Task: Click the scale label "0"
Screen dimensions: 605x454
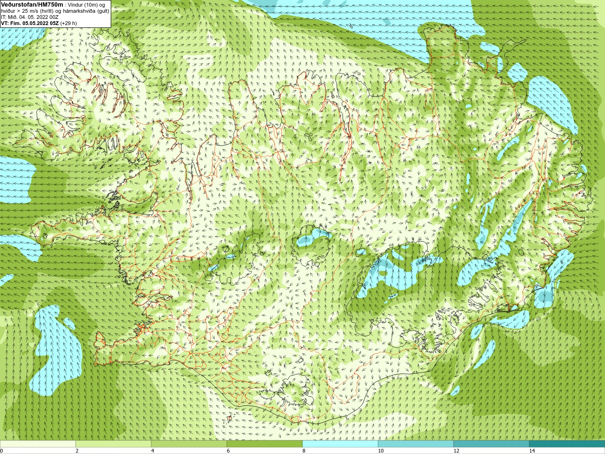Action: pyautogui.click(x=1, y=451)
